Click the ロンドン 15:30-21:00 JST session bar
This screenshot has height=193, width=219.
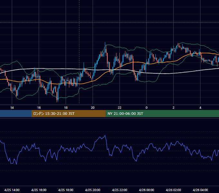tap(68, 114)
